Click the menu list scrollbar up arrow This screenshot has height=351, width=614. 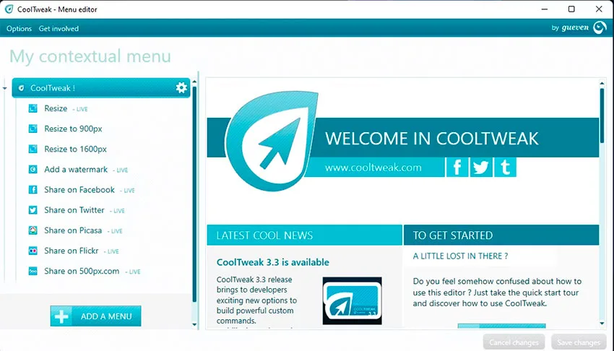[194, 82]
